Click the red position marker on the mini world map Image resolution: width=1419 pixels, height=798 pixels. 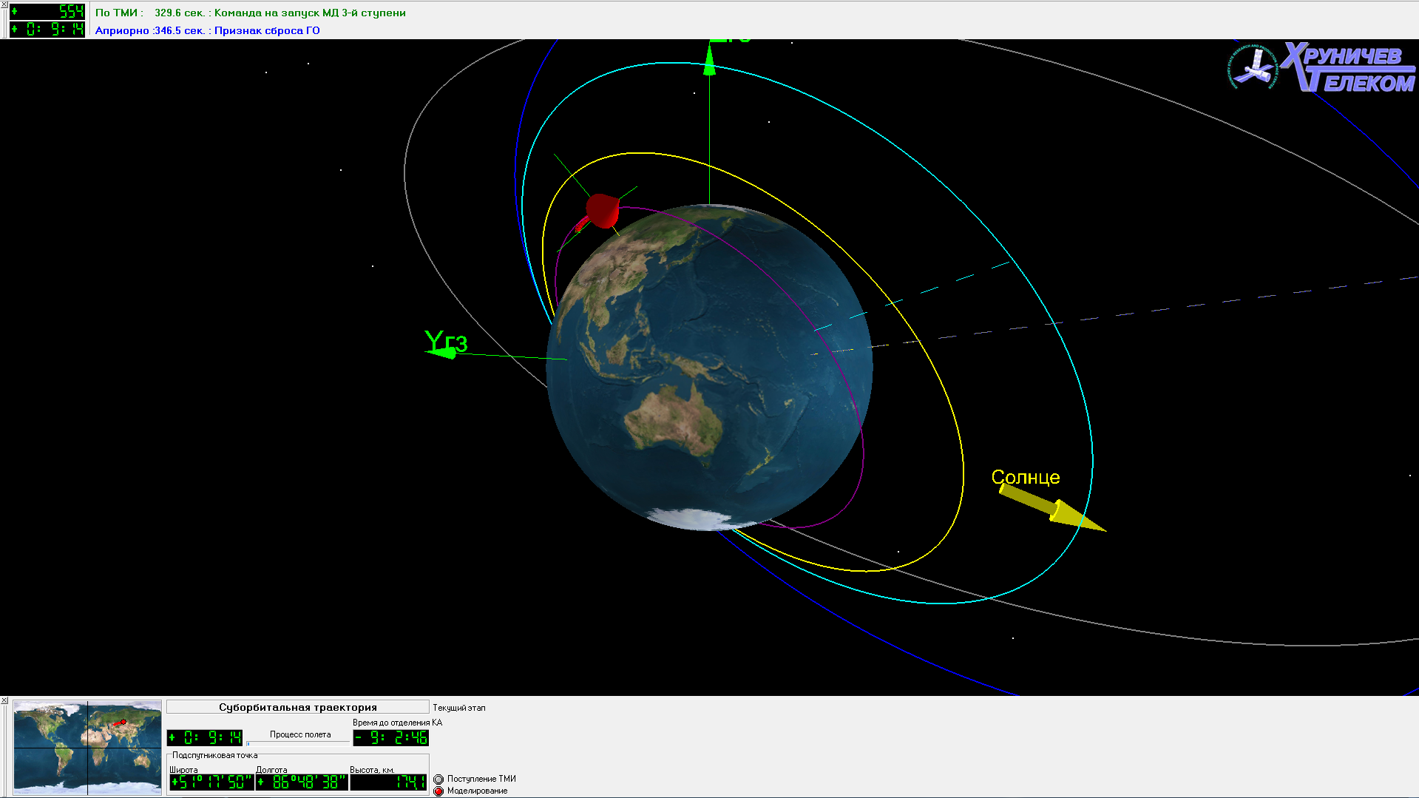click(120, 723)
